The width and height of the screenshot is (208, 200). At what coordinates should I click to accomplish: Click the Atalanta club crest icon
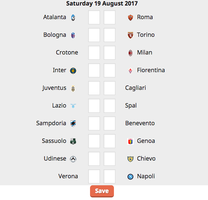coord(73,18)
